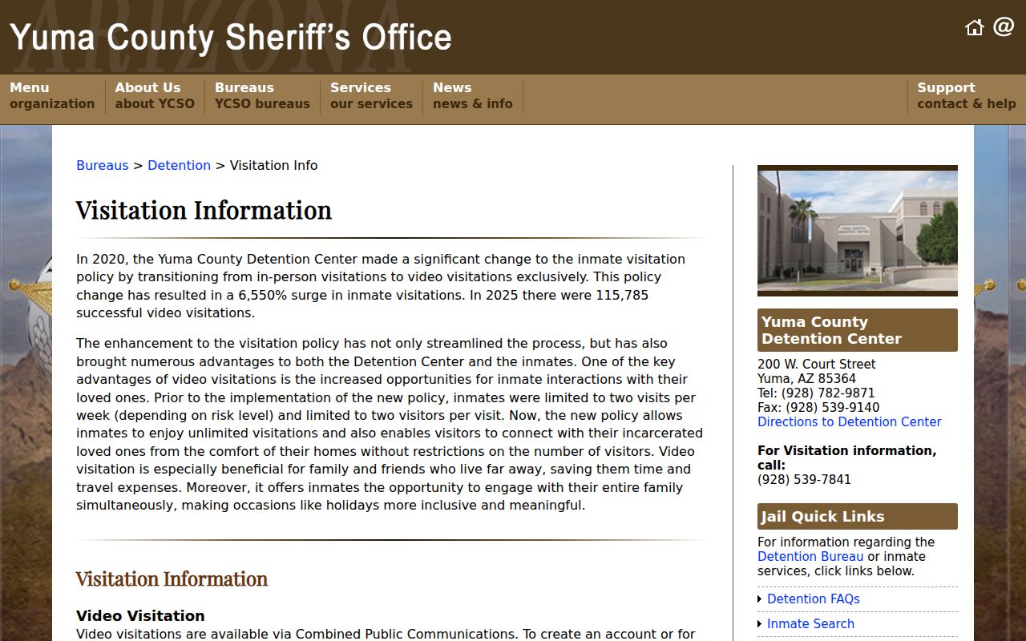Click the Visitation Info breadcrumb text

tap(273, 165)
